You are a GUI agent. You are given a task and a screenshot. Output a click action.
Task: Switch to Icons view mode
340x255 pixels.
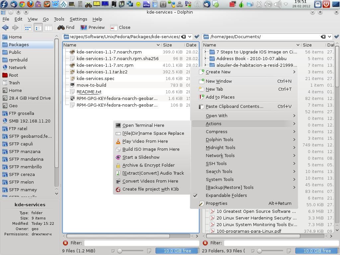pyautogui.click(x=28, y=28)
